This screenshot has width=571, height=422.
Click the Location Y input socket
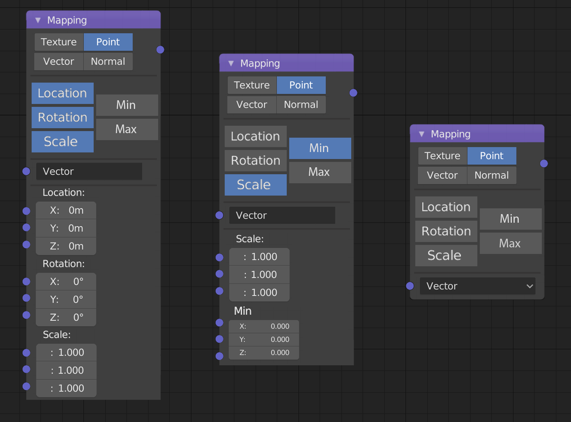point(26,227)
